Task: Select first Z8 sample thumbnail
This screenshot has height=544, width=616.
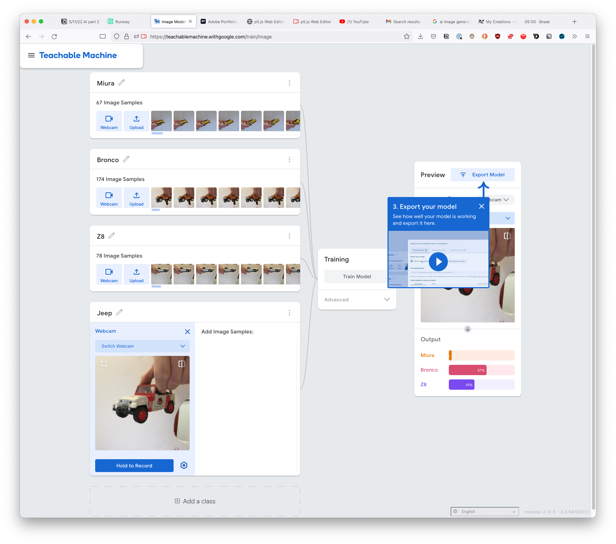Action: pyautogui.click(x=161, y=274)
